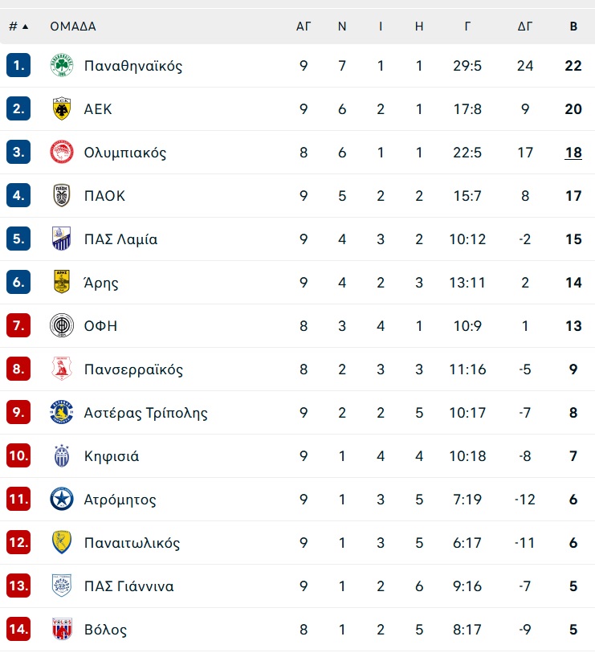This screenshot has width=595, height=657.
Task: Click the Αστέρας Τρίπολης team badge
Action: (x=62, y=412)
